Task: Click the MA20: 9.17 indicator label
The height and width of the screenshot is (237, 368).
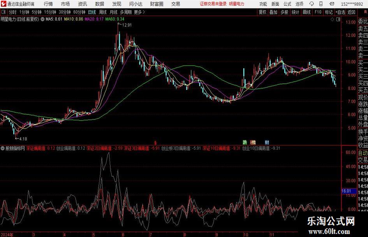Action: [x=94, y=19]
